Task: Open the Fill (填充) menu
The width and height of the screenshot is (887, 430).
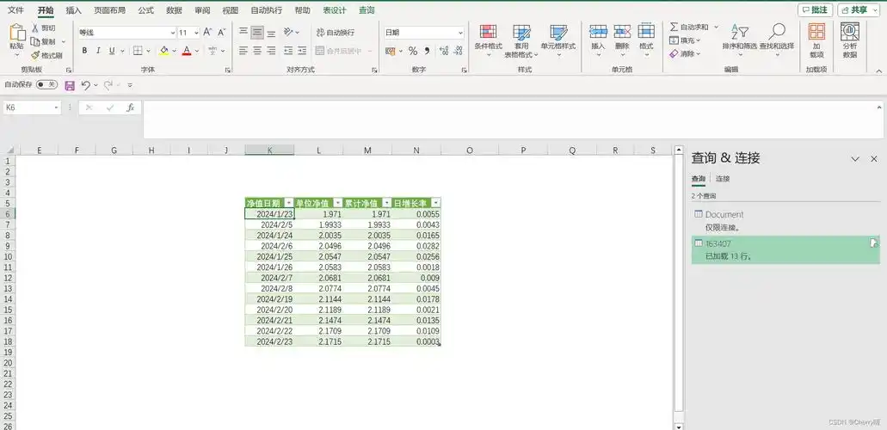Action: point(685,40)
